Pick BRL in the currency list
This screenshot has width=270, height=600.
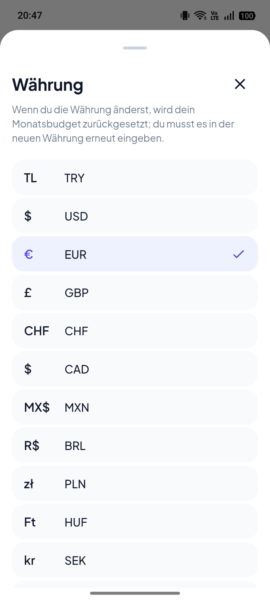click(135, 445)
